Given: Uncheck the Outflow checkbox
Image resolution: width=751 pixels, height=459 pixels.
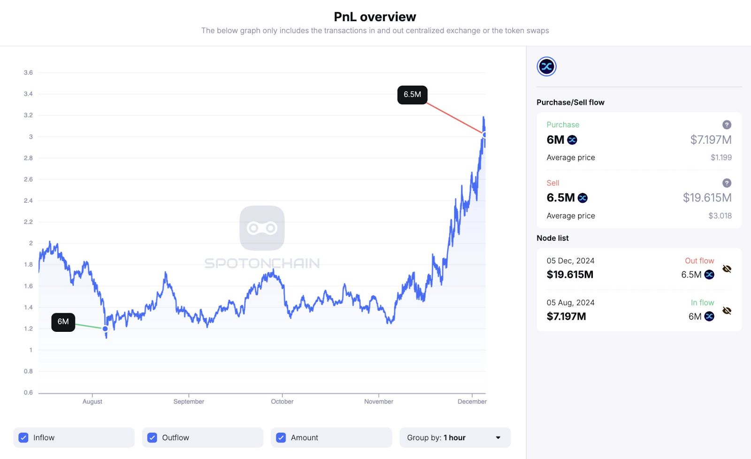Looking at the screenshot, I should tap(152, 438).
